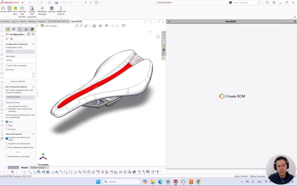Open task pane SOLIDWORKS Resources home icon
297x186 pixels.
point(164,33)
